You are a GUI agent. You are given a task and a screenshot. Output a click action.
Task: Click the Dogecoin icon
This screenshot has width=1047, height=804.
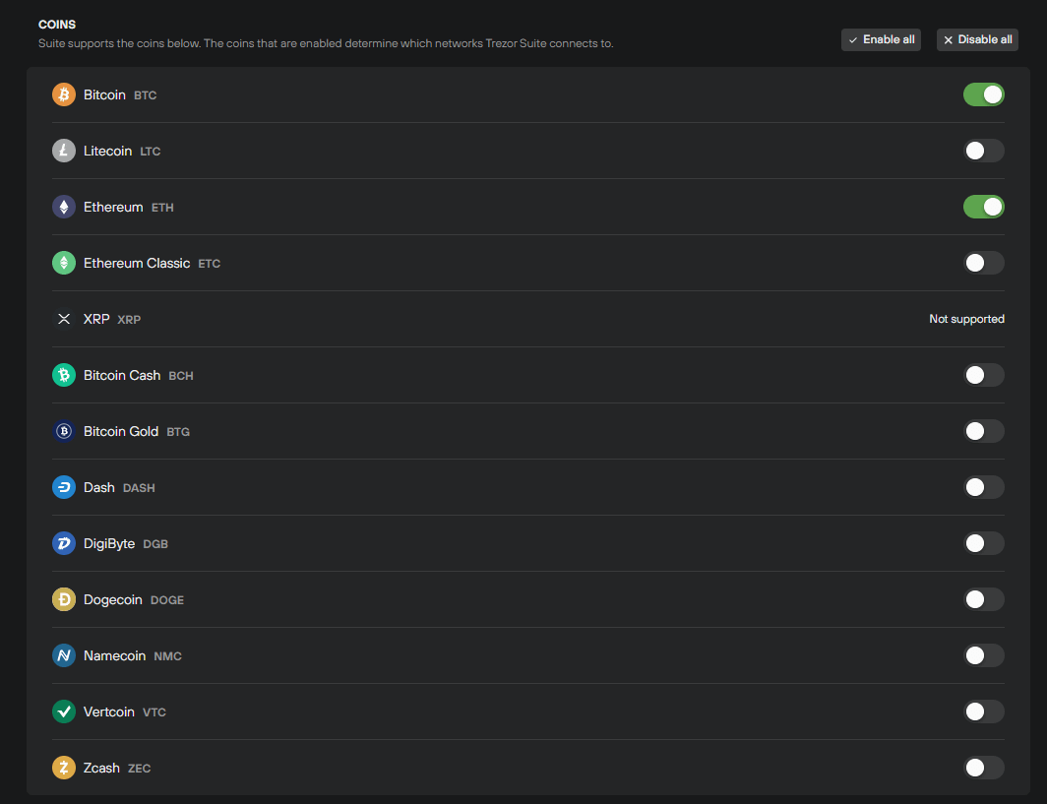pos(63,599)
